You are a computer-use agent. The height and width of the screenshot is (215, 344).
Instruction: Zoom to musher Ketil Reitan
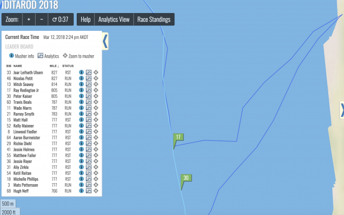point(96,173)
